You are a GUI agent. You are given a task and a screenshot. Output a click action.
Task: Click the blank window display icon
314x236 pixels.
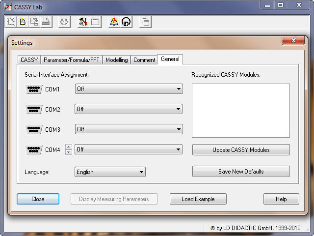pos(95,22)
